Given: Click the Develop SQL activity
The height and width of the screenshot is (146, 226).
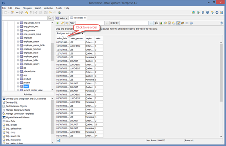Looking at the screenshot, I should [12, 102].
